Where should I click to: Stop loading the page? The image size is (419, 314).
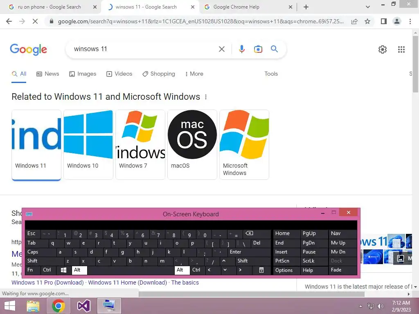click(35, 21)
